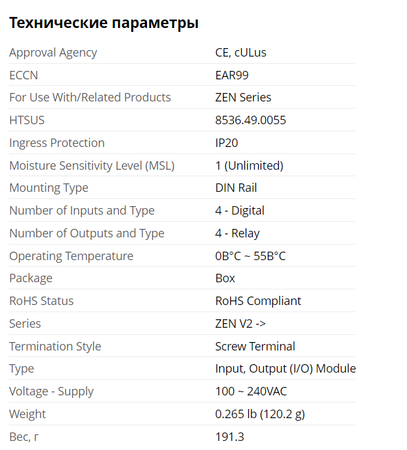407x450 pixels.
Task: Click the "RoHS Compliant" status value
Action: tap(258, 301)
